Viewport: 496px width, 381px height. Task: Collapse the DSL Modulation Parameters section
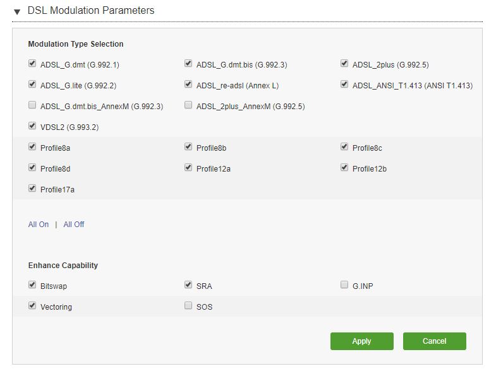[17, 12]
